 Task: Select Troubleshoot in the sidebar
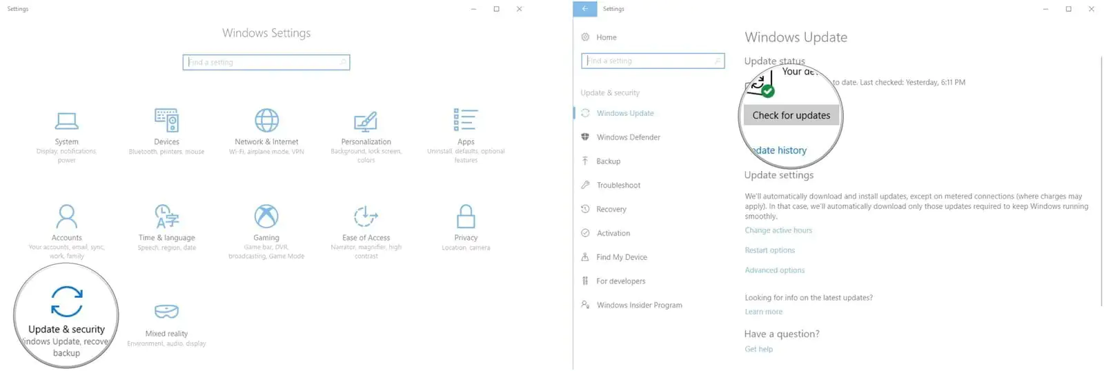coord(618,185)
